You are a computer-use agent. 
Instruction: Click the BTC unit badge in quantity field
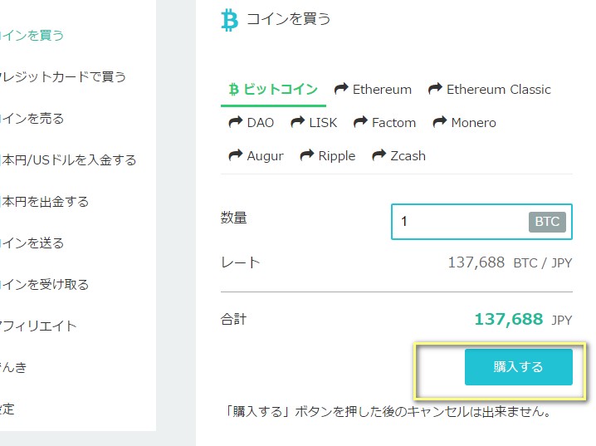547,222
